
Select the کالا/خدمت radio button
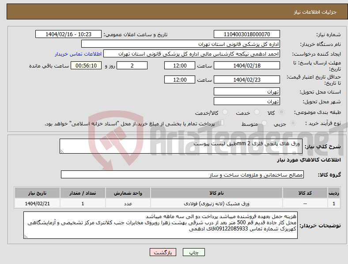[x=225, y=112]
